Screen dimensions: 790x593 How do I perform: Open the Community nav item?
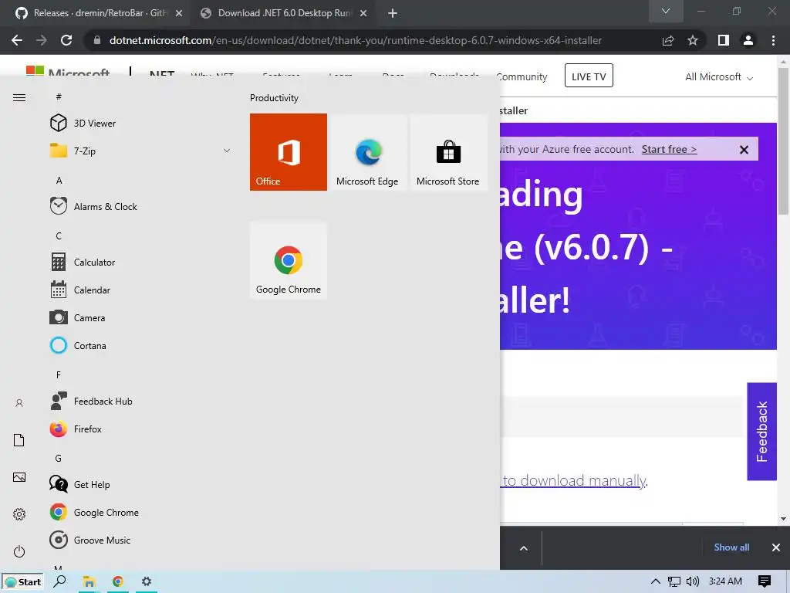click(x=522, y=76)
